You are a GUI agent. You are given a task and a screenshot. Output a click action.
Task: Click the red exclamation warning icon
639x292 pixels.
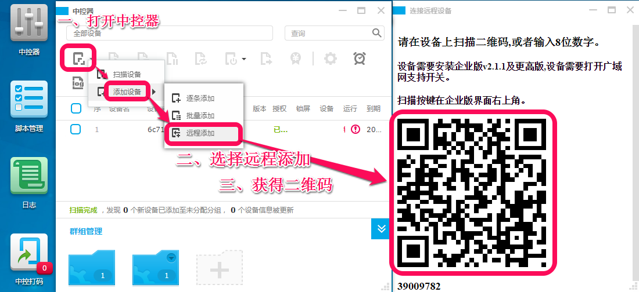(356, 130)
